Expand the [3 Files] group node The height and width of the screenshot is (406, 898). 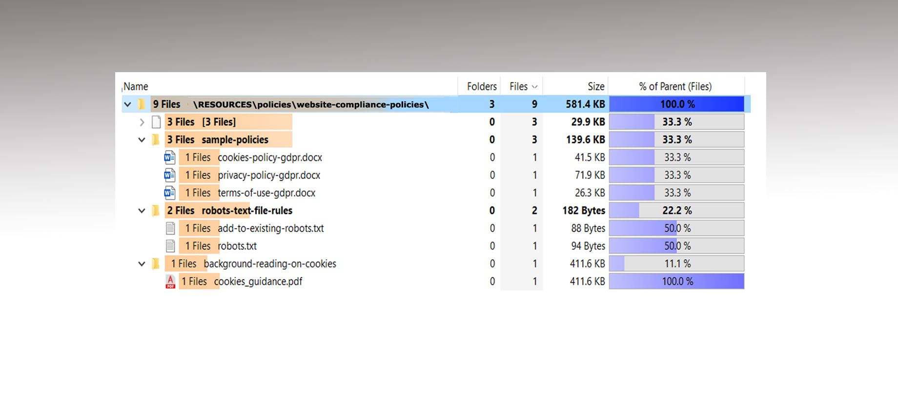point(142,122)
